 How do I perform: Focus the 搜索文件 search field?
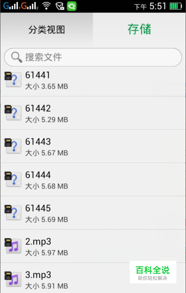(93, 57)
